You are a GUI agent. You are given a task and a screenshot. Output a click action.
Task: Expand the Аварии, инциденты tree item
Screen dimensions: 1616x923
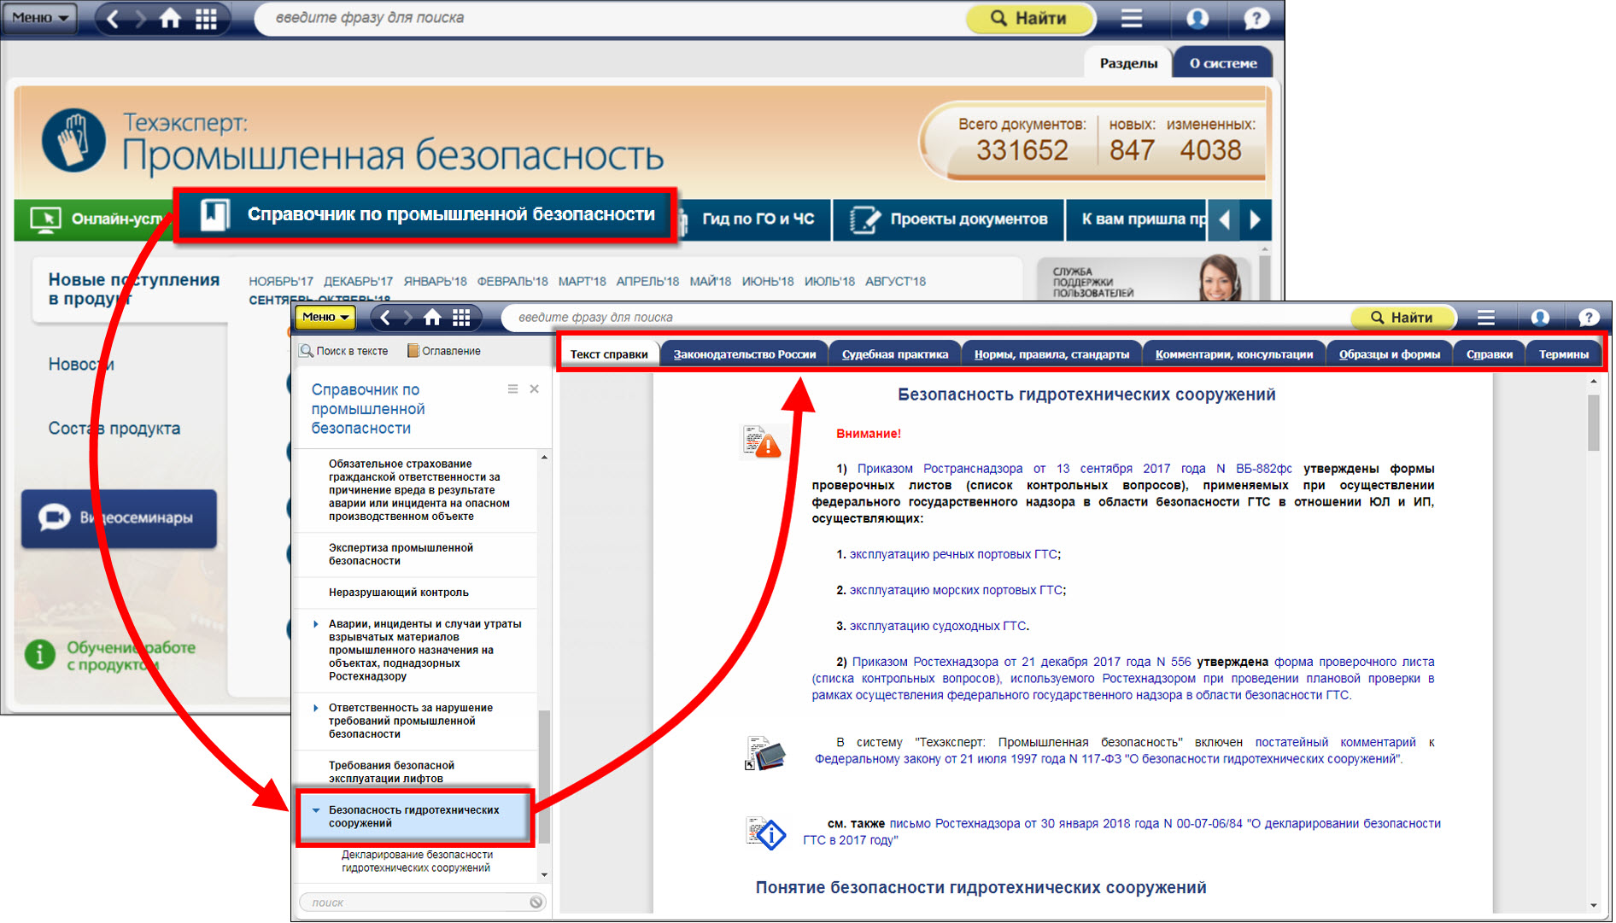point(316,624)
